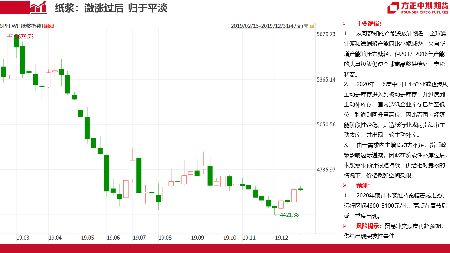Screen dimensions: 450x253
Task: Click the 5365.14 price axis label
Action: point(326,79)
